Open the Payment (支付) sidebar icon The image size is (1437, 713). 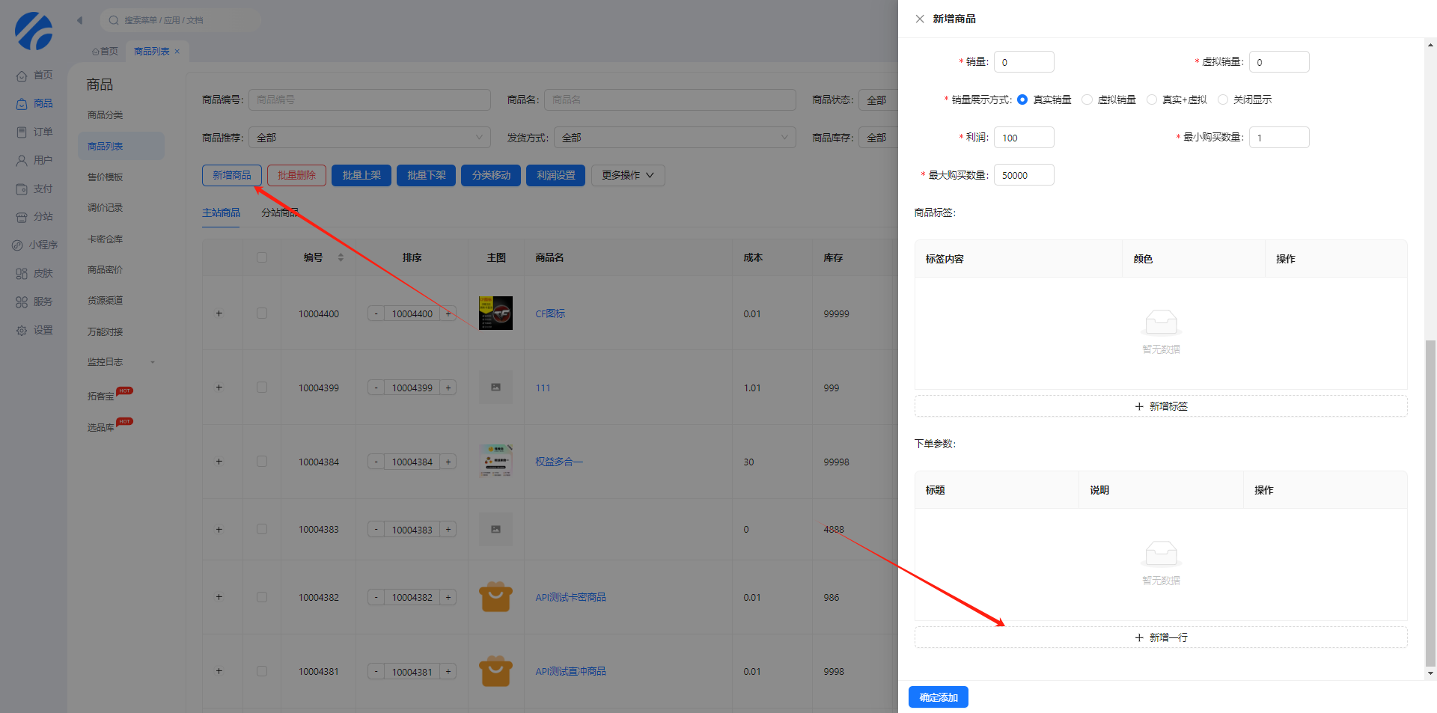coord(22,189)
